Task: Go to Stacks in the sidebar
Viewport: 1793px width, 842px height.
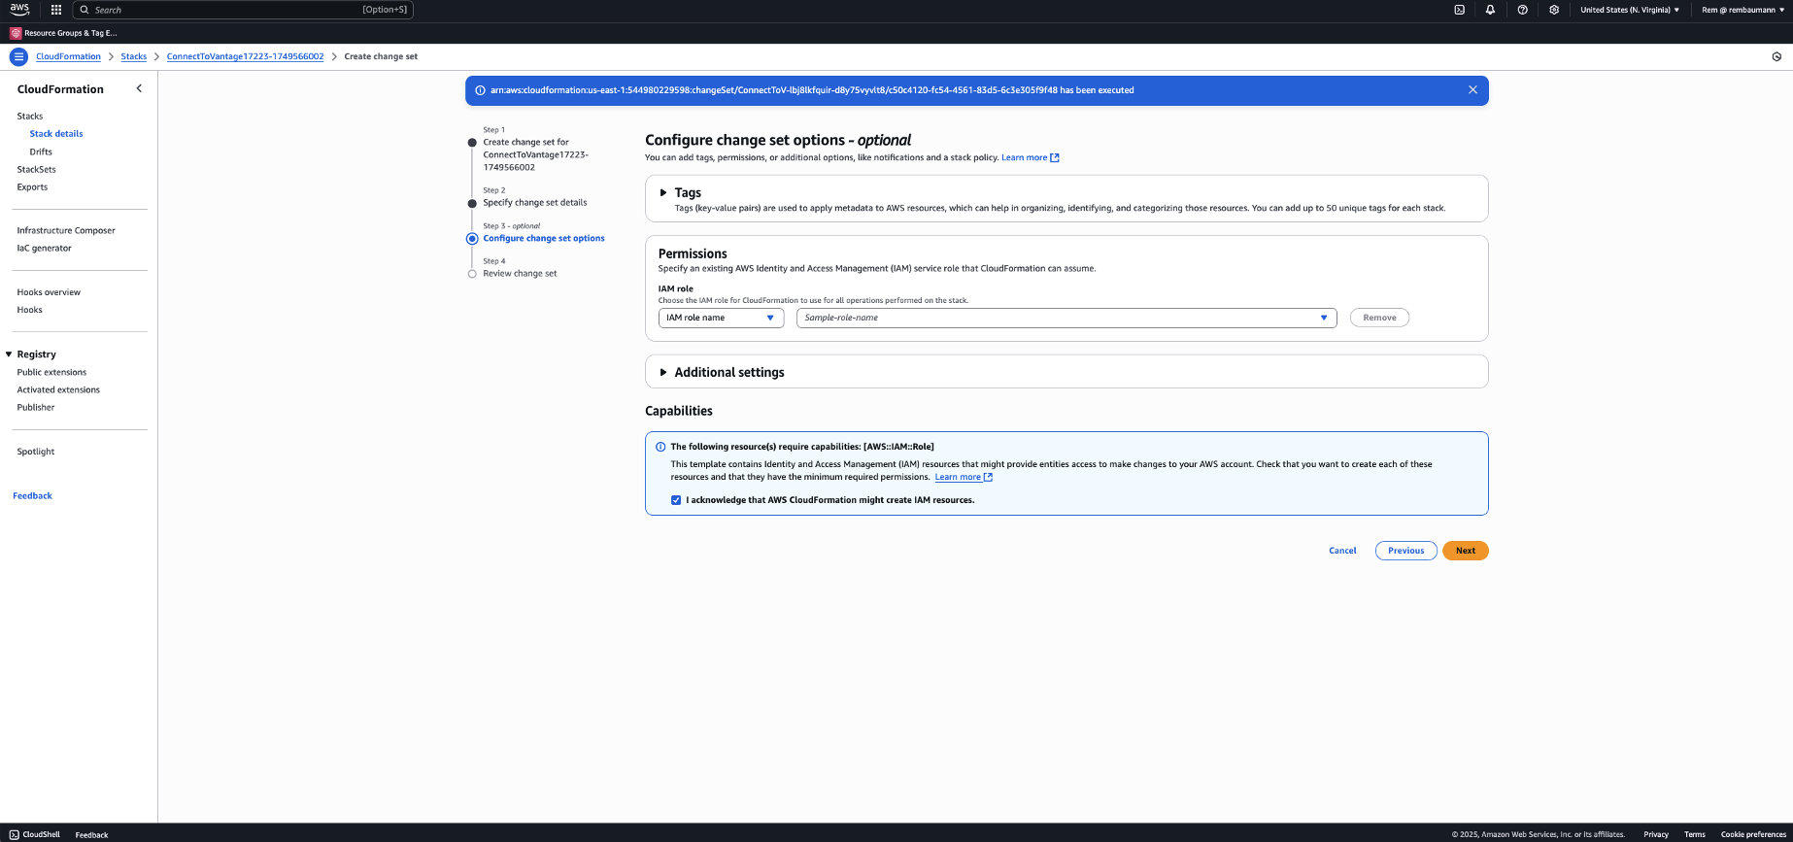Action: click(30, 116)
